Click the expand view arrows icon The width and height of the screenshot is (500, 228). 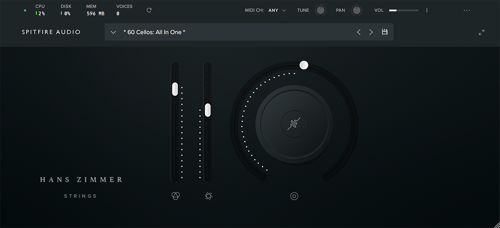click(481, 32)
